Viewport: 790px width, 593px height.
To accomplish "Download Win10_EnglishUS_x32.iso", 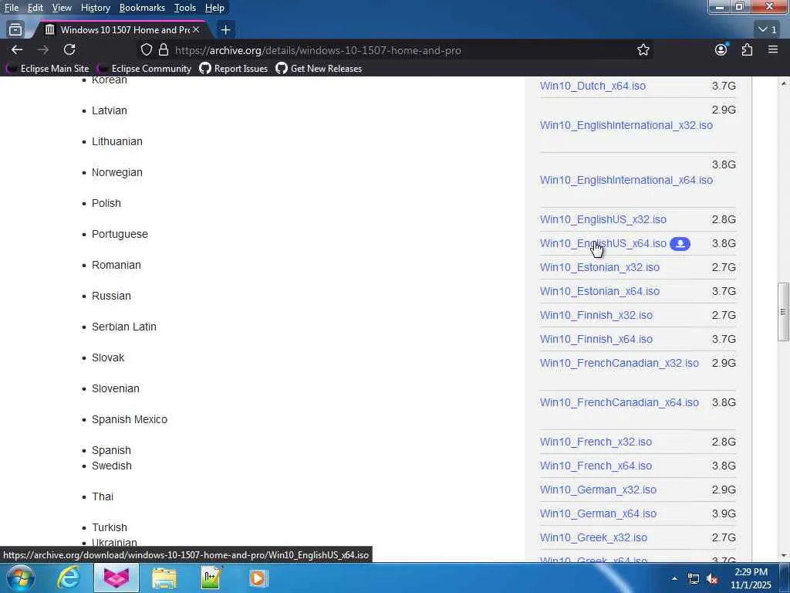I will 603,219.
